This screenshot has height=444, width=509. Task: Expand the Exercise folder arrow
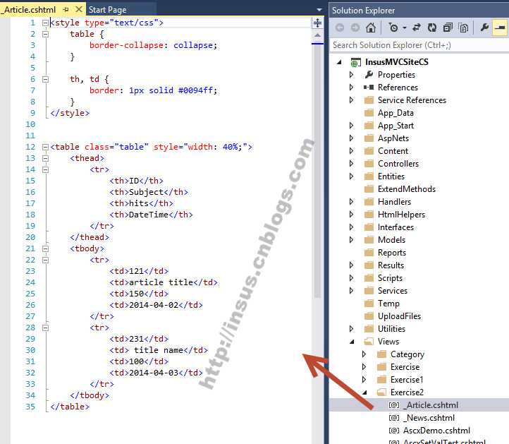(364, 366)
